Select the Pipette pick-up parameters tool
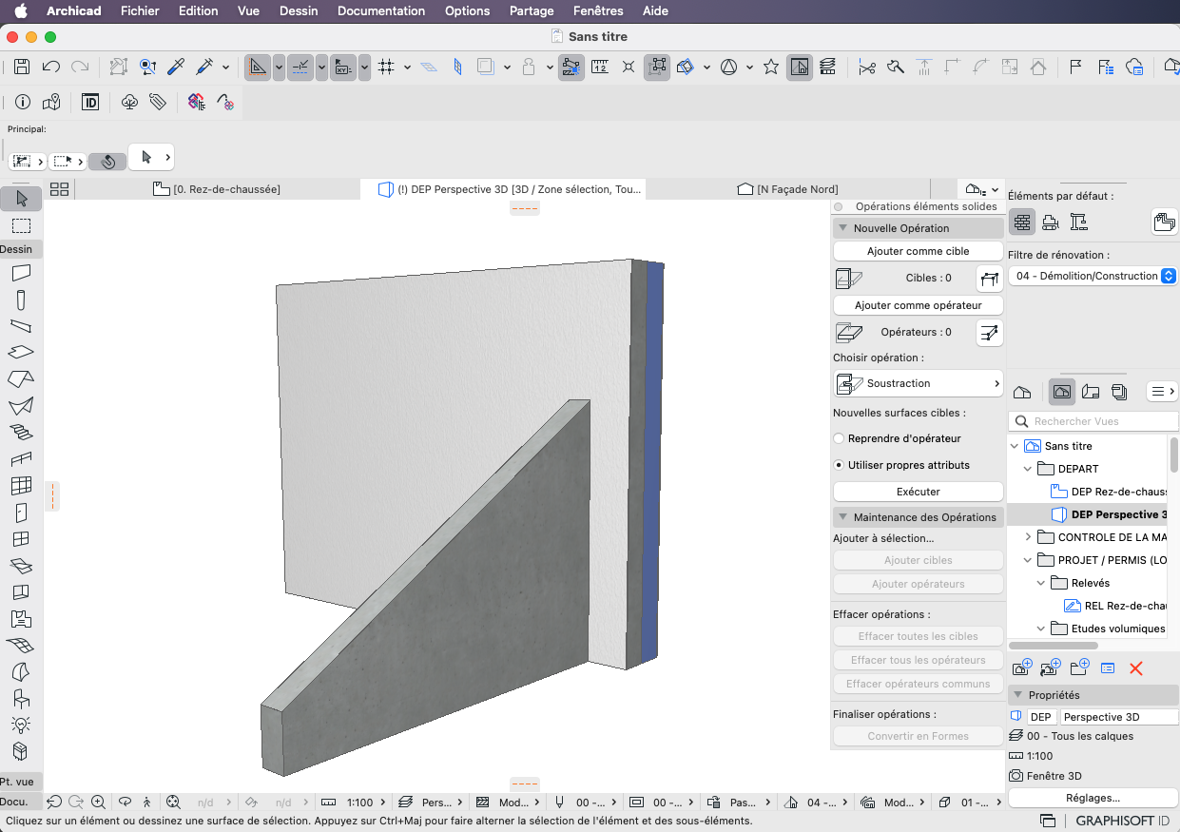Screen dimensions: 1180x832 pyautogui.click(x=175, y=67)
